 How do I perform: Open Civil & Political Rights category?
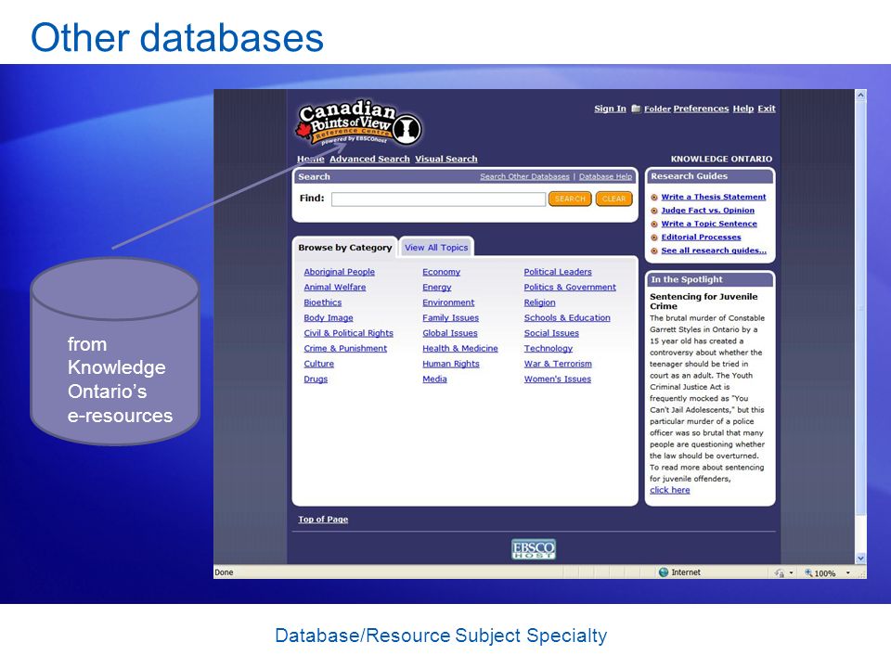348,333
